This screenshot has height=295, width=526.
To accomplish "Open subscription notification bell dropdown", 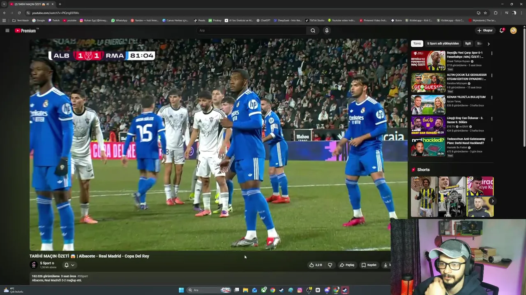I will pyautogui.click(x=69, y=265).
